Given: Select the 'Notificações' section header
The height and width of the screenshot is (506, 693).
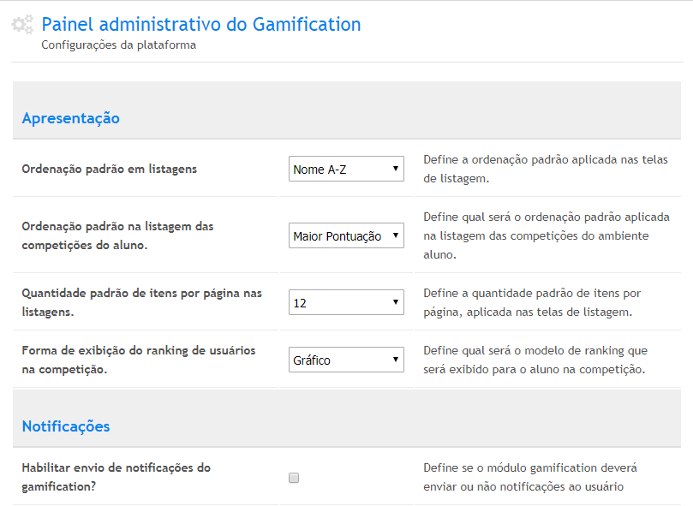Looking at the screenshot, I should click(x=65, y=426).
